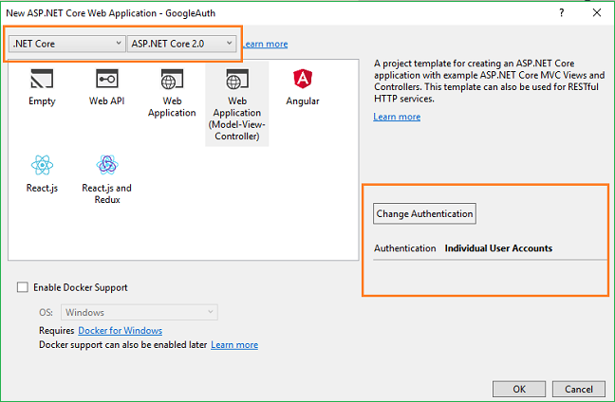Open the Docker for Windows link
Image resolution: width=615 pixels, height=402 pixels.
click(120, 330)
